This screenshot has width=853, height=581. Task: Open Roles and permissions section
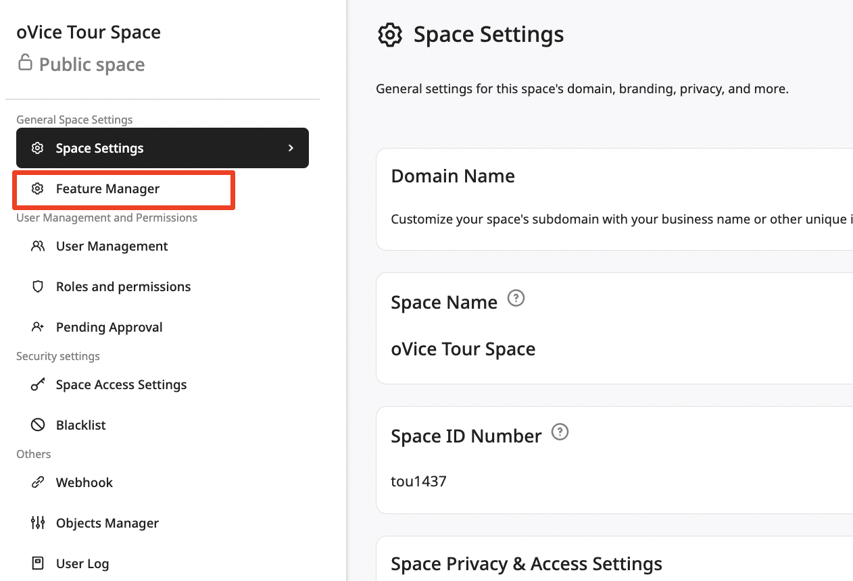click(162, 286)
